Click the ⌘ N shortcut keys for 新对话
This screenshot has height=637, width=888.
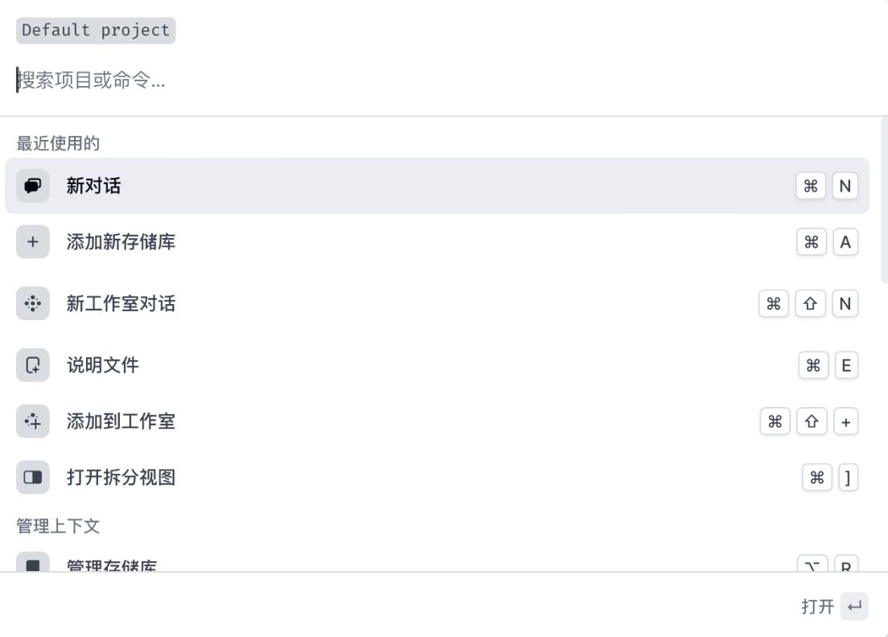pyautogui.click(x=827, y=186)
